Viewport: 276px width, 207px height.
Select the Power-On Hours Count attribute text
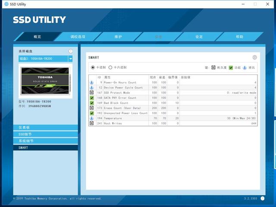click(x=120, y=83)
